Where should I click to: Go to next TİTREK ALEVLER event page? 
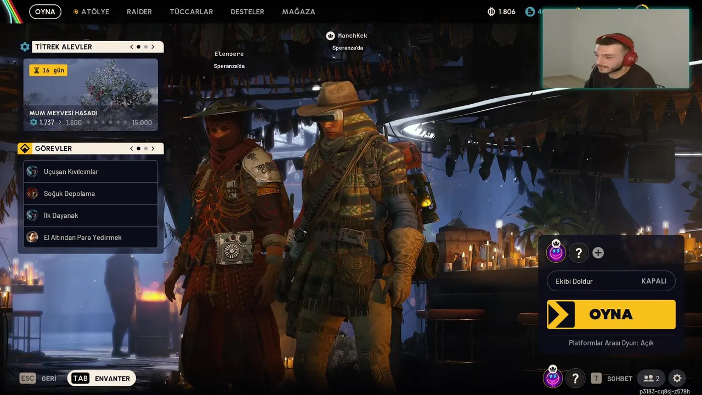coord(153,47)
